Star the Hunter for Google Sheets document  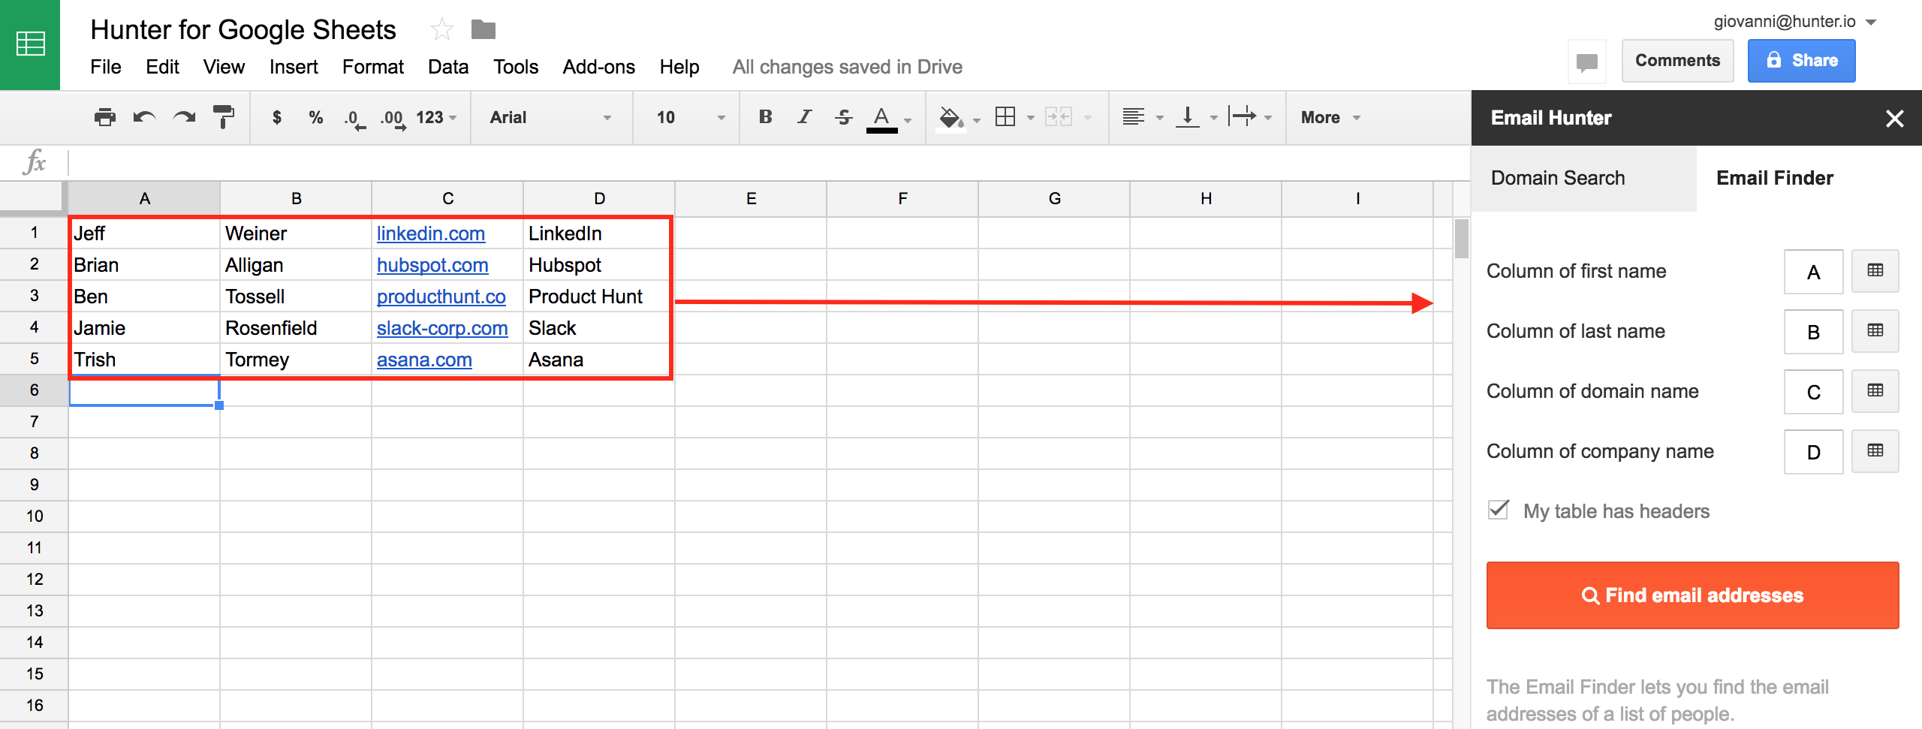[442, 30]
